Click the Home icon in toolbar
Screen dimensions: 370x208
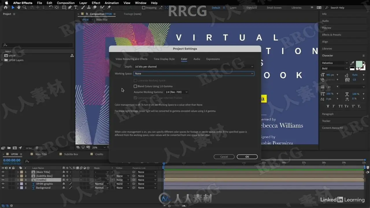(5, 8)
